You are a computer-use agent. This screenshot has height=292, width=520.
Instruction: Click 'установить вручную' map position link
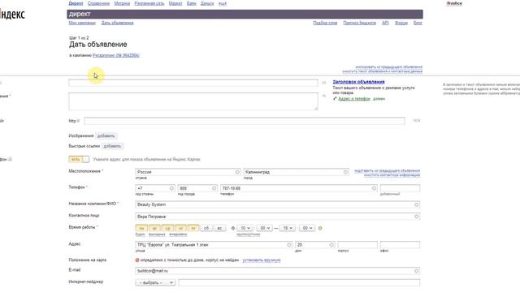(x=262, y=260)
